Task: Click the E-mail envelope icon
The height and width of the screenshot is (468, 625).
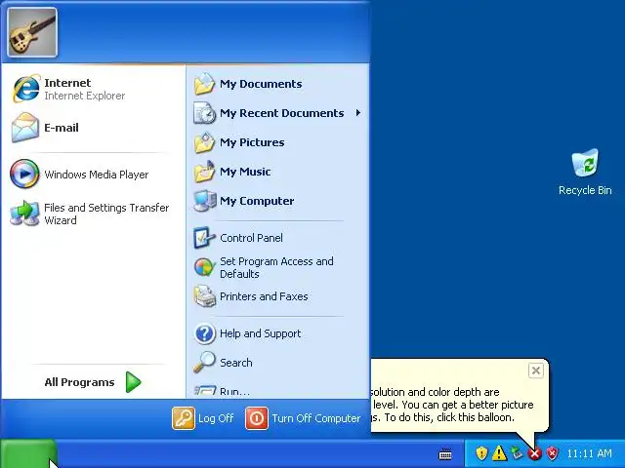Action: [25, 128]
